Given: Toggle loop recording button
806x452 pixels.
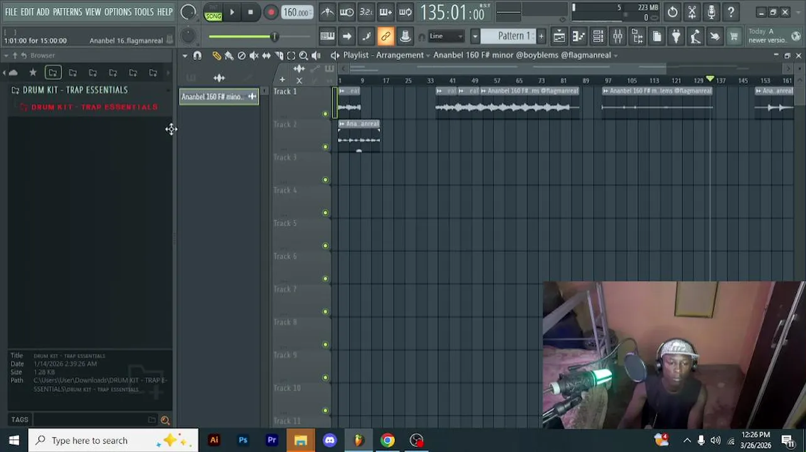Looking at the screenshot, I should click(405, 12).
